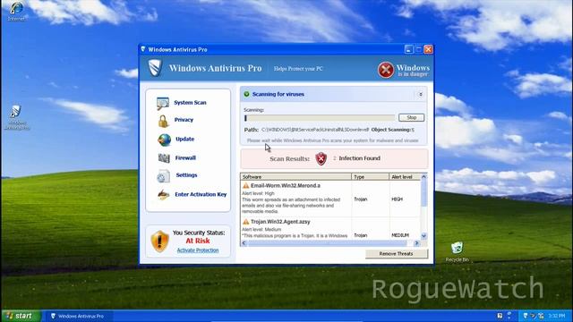
Task: Click the antivirus shield tray icon
Action: pos(526,316)
